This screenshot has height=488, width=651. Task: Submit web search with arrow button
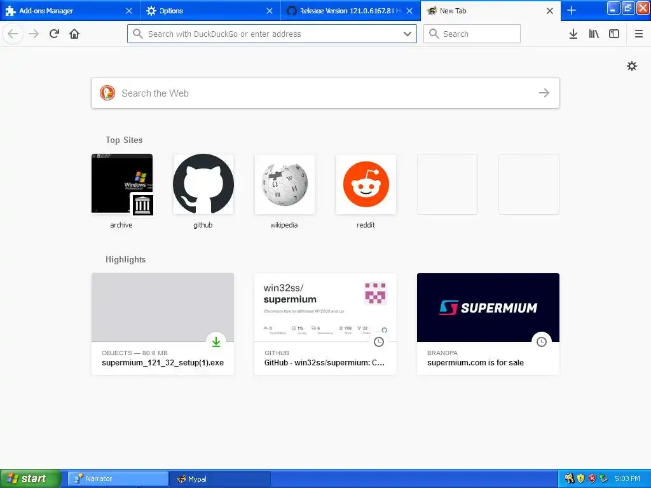[544, 93]
